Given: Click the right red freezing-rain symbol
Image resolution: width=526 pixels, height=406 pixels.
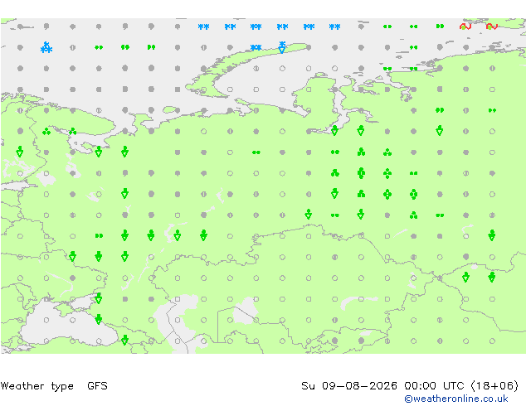Looking at the screenshot, I should coord(492,27).
